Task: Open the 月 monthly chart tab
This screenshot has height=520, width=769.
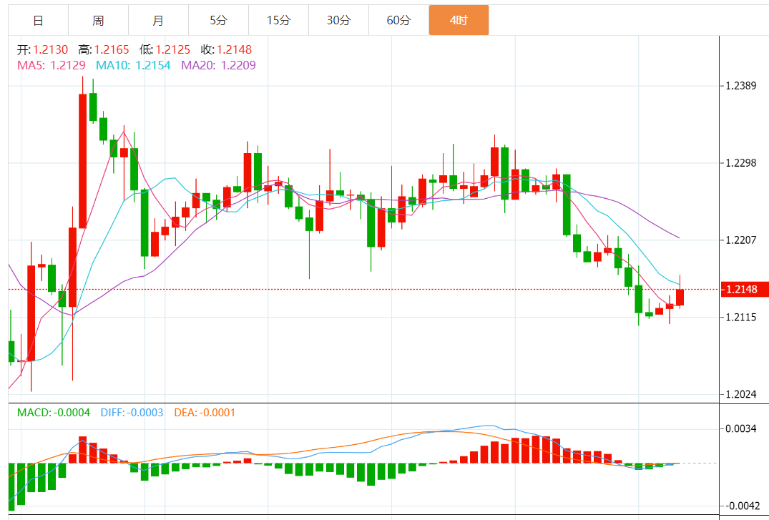Action: [158, 20]
